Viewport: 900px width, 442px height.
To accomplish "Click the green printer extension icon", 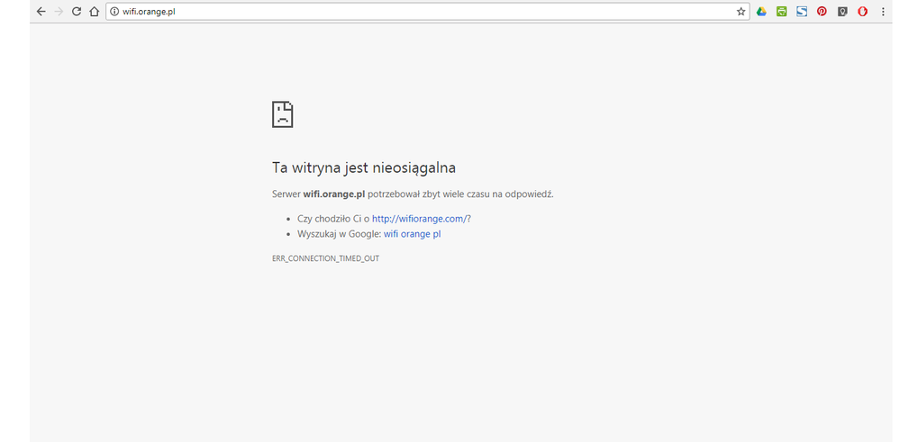I will pyautogui.click(x=781, y=12).
